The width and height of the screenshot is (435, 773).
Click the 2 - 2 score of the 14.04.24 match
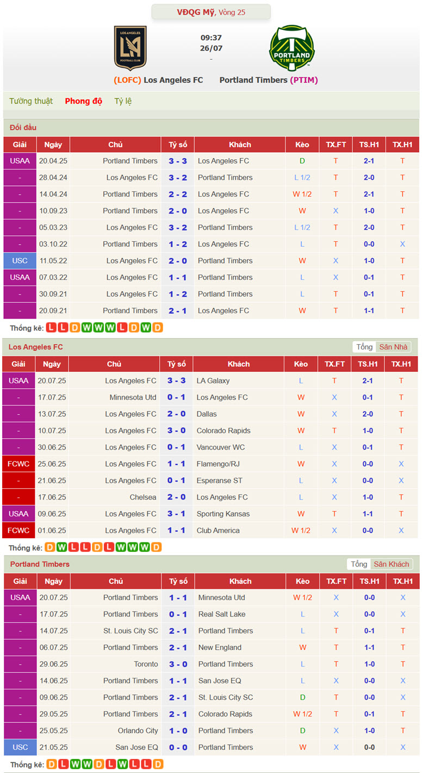click(178, 194)
